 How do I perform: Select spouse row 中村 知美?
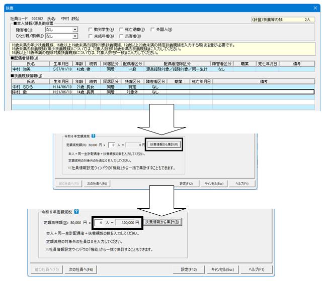163,69
